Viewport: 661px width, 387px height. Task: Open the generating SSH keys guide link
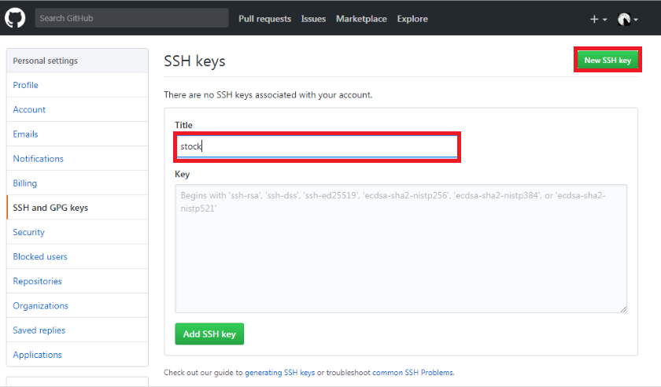coord(279,372)
